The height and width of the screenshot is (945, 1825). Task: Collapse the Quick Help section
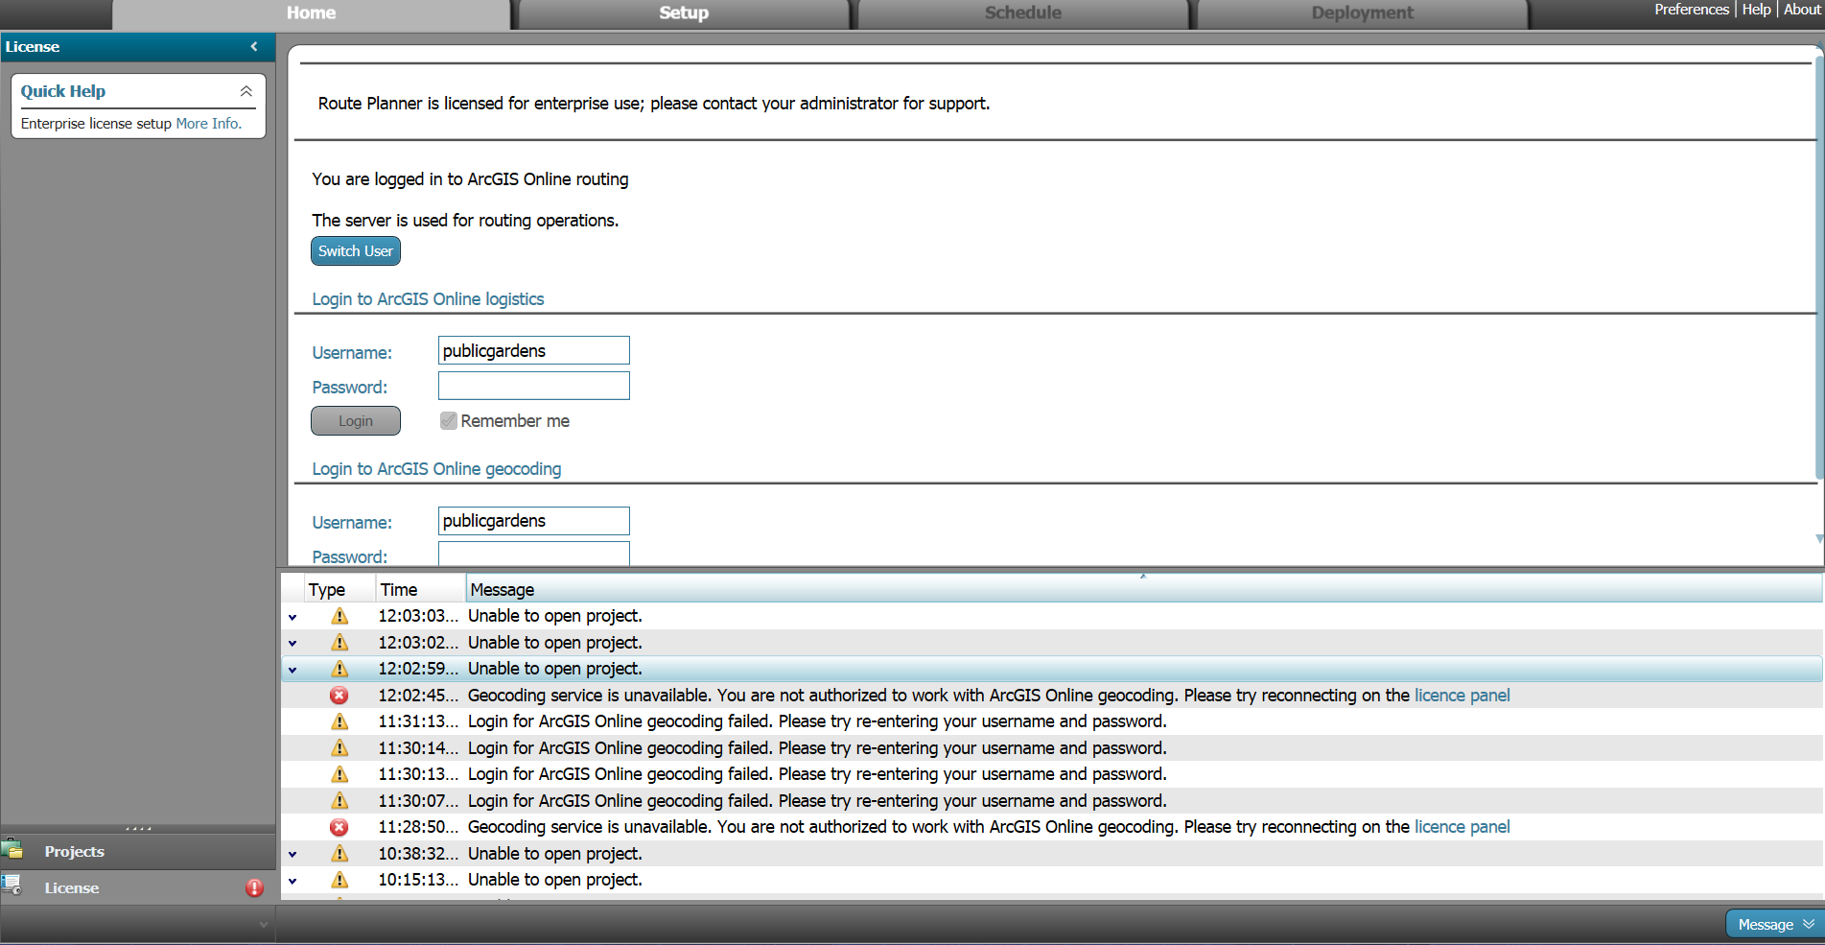point(246,91)
